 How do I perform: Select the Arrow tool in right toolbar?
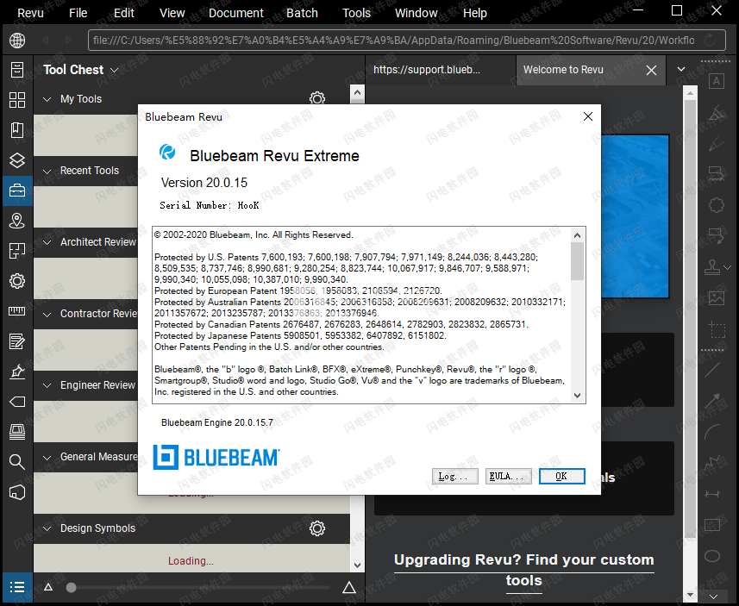tap(712, 401)
